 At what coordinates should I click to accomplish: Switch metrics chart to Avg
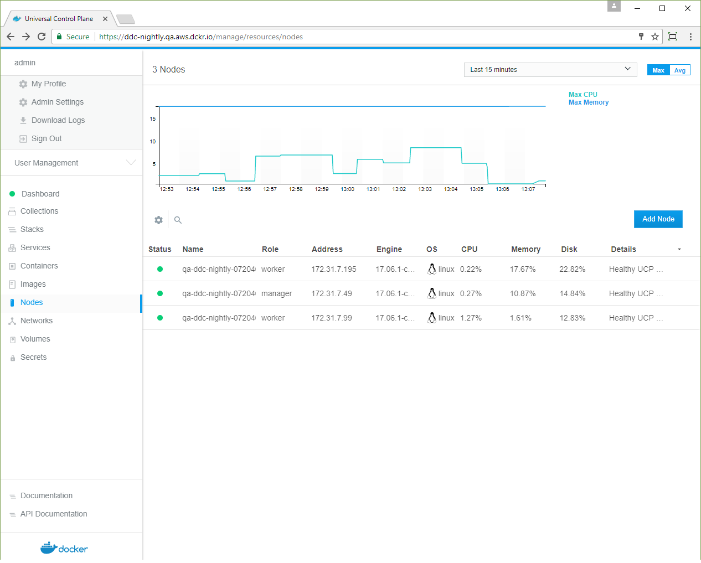(x=680, y=70)
